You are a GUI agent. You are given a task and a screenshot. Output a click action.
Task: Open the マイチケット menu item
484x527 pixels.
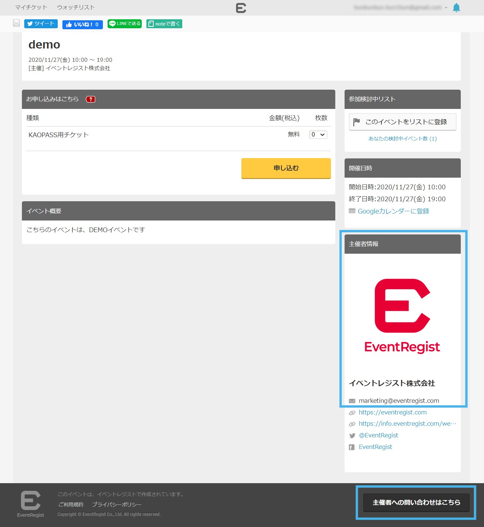click(31, 7)
